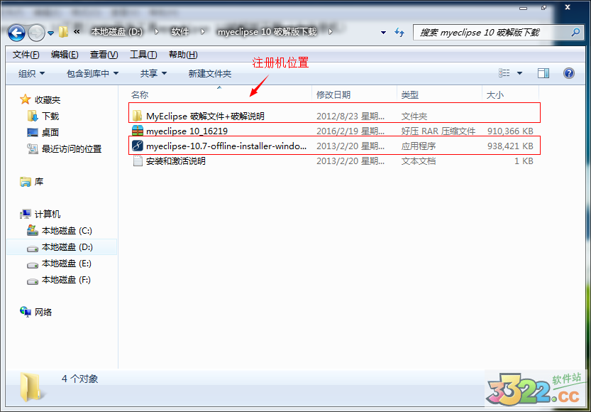Image resolution: width=591 pixels, height=412 pixels.
Task: Click the 文本文档 type cell
Action: coord(419,161)
